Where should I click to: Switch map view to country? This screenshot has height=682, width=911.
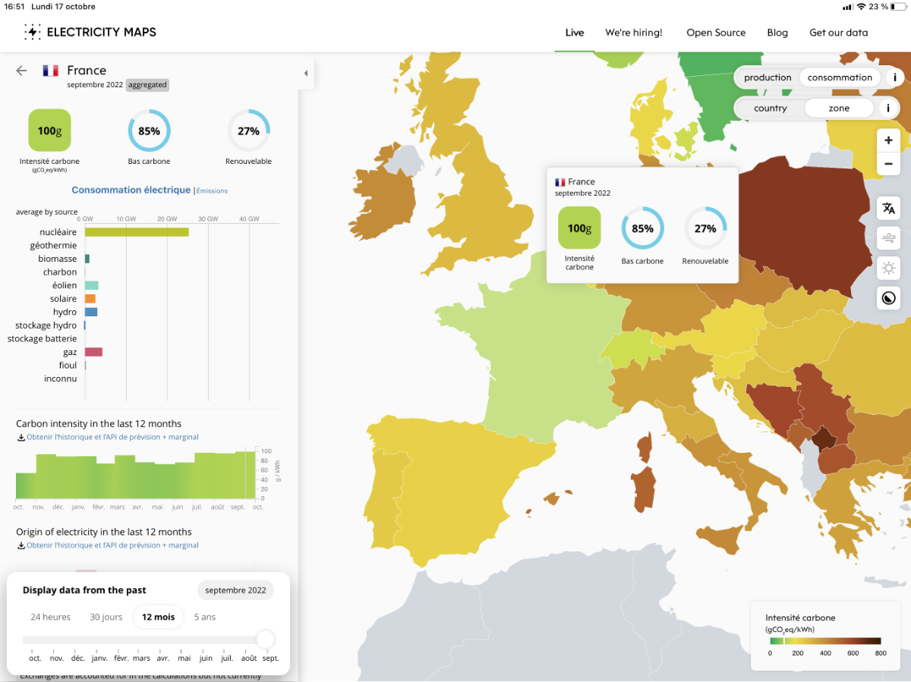771,108
